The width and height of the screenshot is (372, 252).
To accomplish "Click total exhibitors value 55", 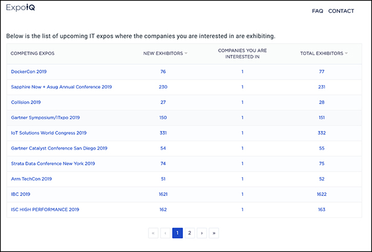I will (322, 148).
